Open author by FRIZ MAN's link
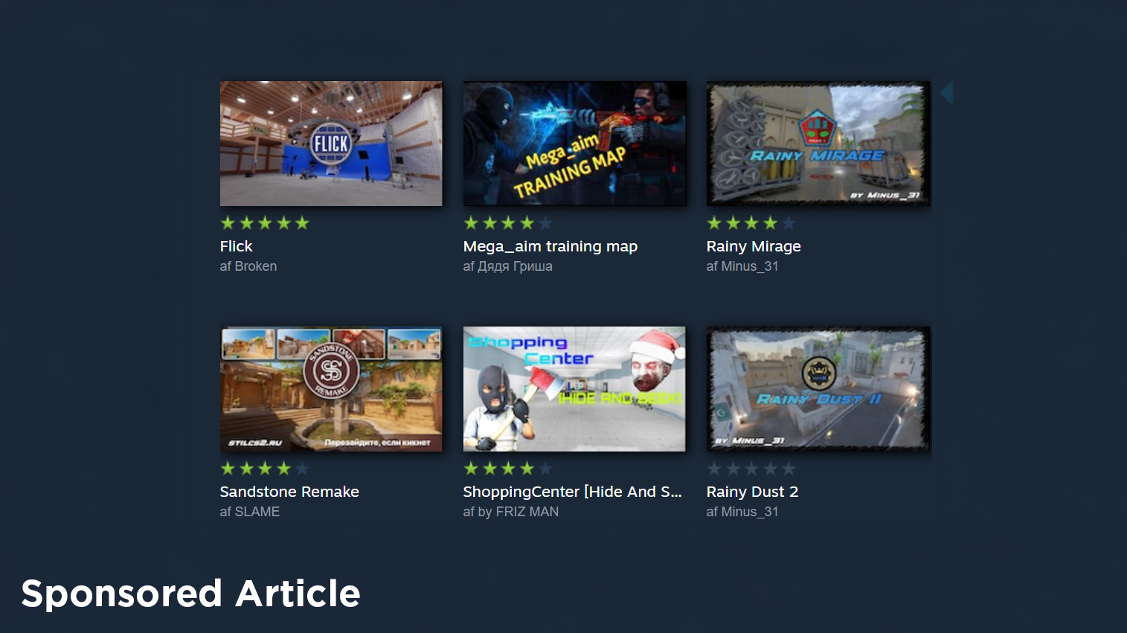1127x633 pixels. [518, 512]
